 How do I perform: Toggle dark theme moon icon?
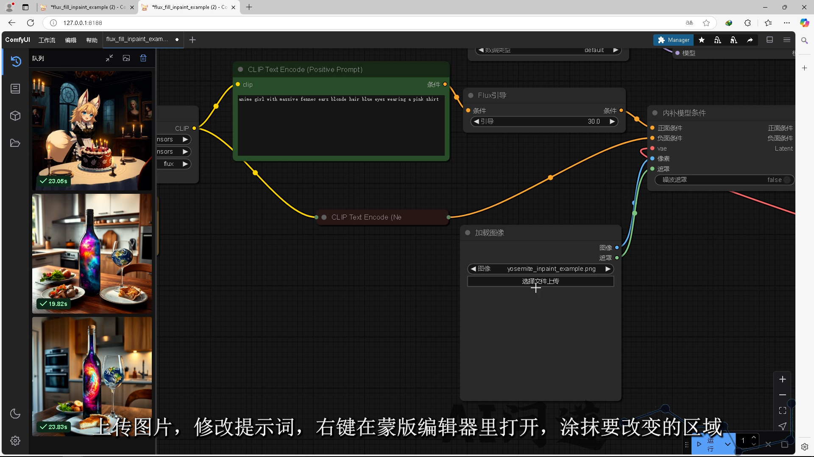pyautogui.click(x=15, y=413)
